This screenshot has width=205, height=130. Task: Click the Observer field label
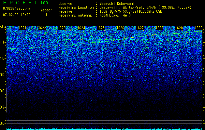click(66, 4)
